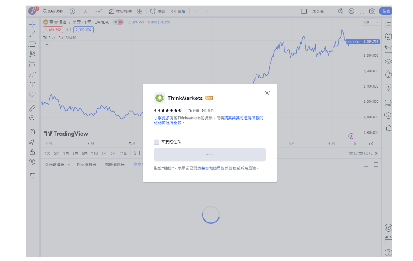Viewport: 413px width, 261px height.
Task: Create a 快訊 alert
Action: pos(157,11)
